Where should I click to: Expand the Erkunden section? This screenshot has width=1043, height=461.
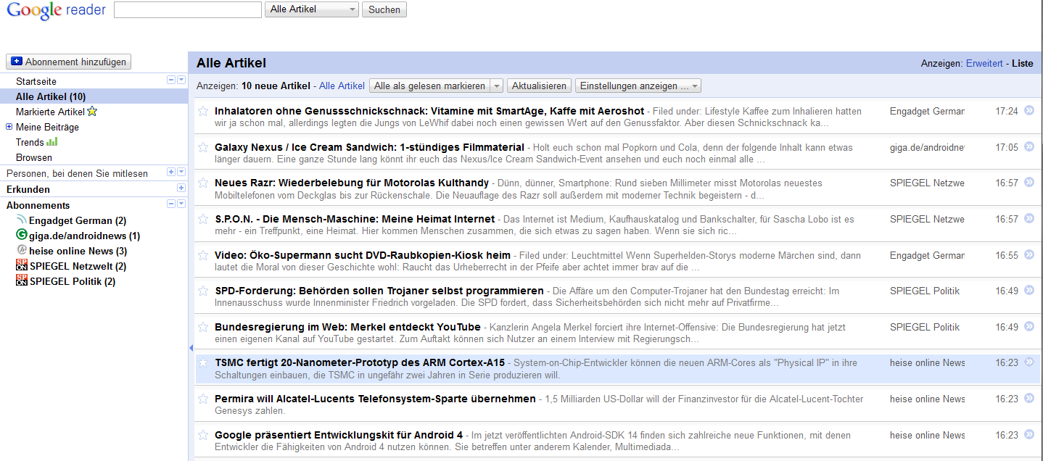point(181,188)
